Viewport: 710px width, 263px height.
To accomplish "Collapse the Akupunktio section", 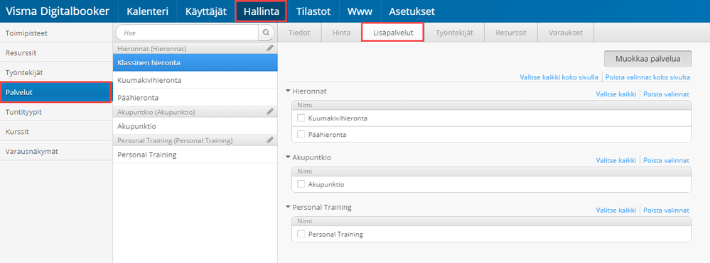I will coord(289,157).
